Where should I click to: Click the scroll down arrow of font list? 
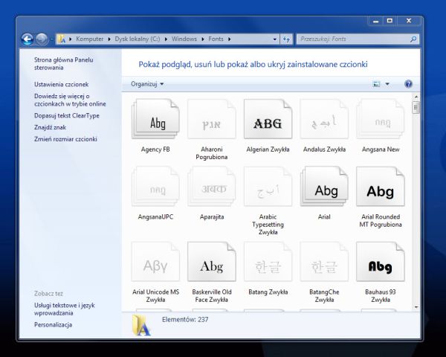click(416, 307)
